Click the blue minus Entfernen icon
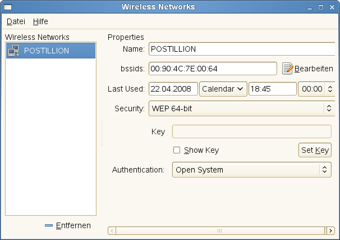This screenshot has height=240, width=340. 49,225
